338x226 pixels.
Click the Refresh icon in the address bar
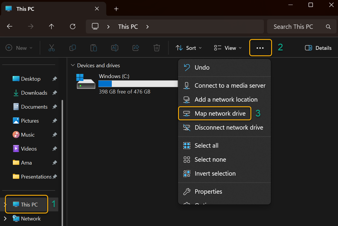click(x=72, y=27)
